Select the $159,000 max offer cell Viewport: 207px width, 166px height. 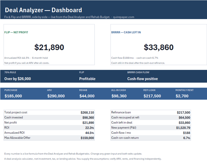tap(87, 138)
